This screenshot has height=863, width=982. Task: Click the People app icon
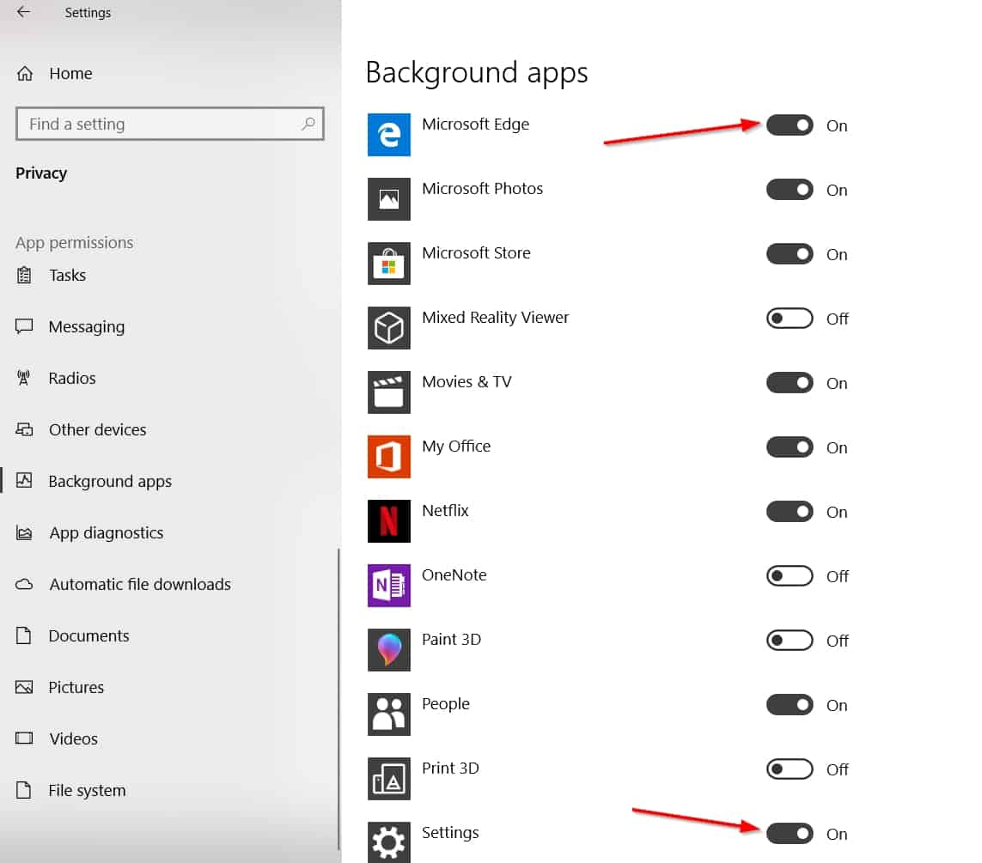pyautogui.click(x=389, y=714)
